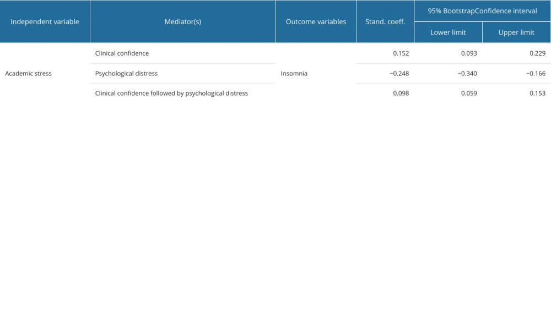The width and height of the screenshot is (551, 330).
Task: Click the Stand. coeff. column header
Action: [x=385, y=22]
